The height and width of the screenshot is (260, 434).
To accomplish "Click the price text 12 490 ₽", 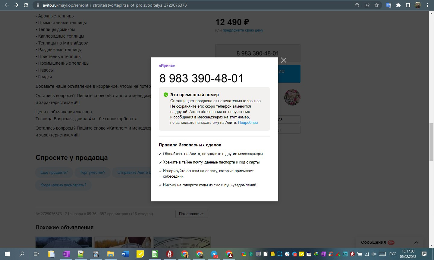I will [x=232, y=22].
